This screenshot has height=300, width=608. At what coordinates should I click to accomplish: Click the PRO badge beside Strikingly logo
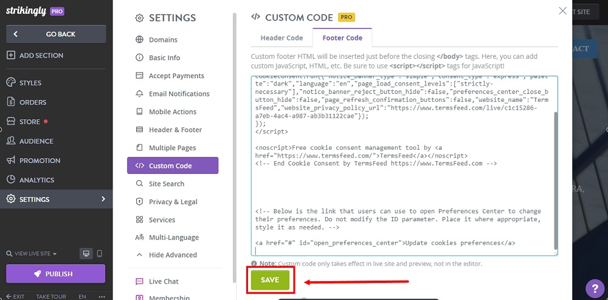click(57, 12)
